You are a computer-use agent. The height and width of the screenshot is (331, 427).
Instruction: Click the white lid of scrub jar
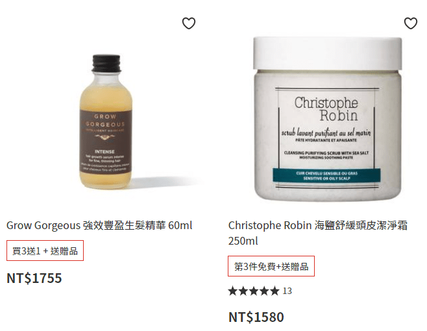tap(328, 53)
